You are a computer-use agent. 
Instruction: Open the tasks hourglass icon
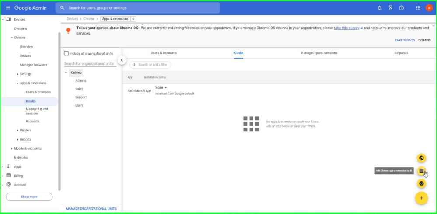[x=390, y=8]
